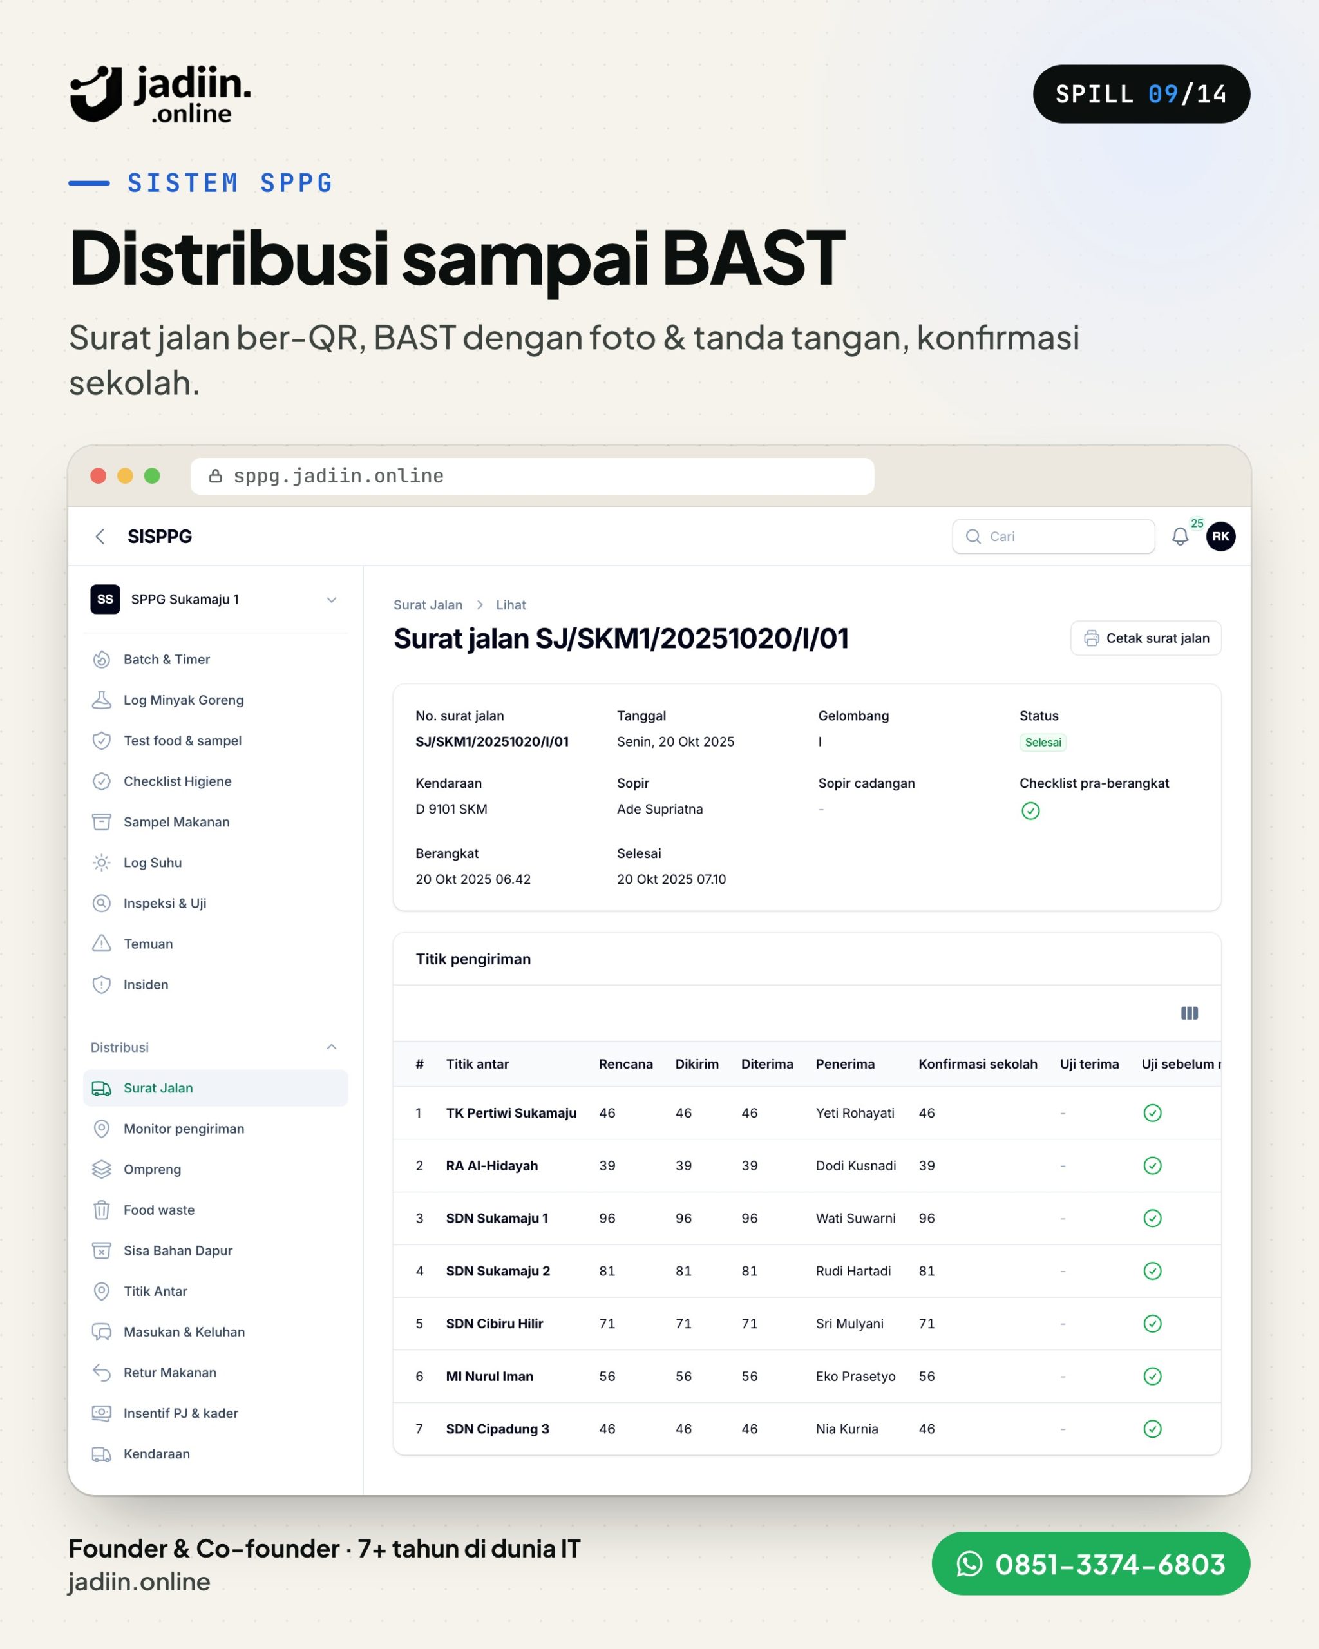Click the Inspeksi & Uji magnifier icon
The image size is (1319, 1649).
[102, 903]
